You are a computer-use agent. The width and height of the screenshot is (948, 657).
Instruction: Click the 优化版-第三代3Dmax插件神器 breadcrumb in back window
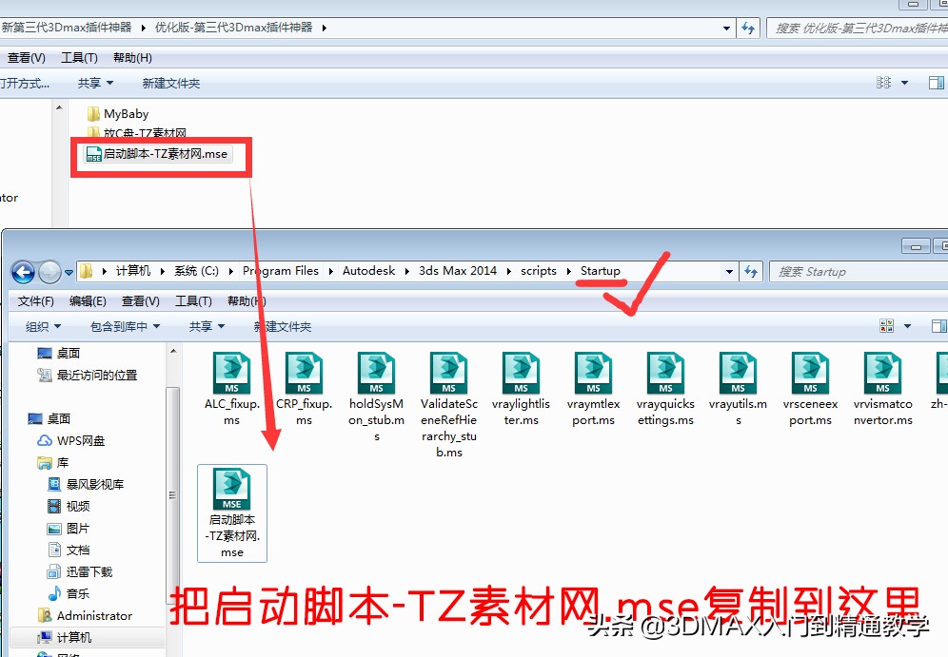coord(233,28)
